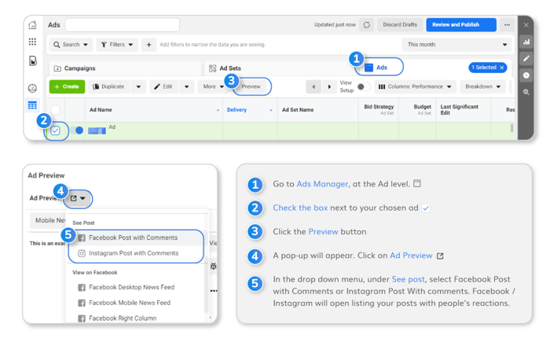The width and height of the screenshot is (550, 342).
Task: Sort by the Ad Name column header
Action: tap(154, 110)
